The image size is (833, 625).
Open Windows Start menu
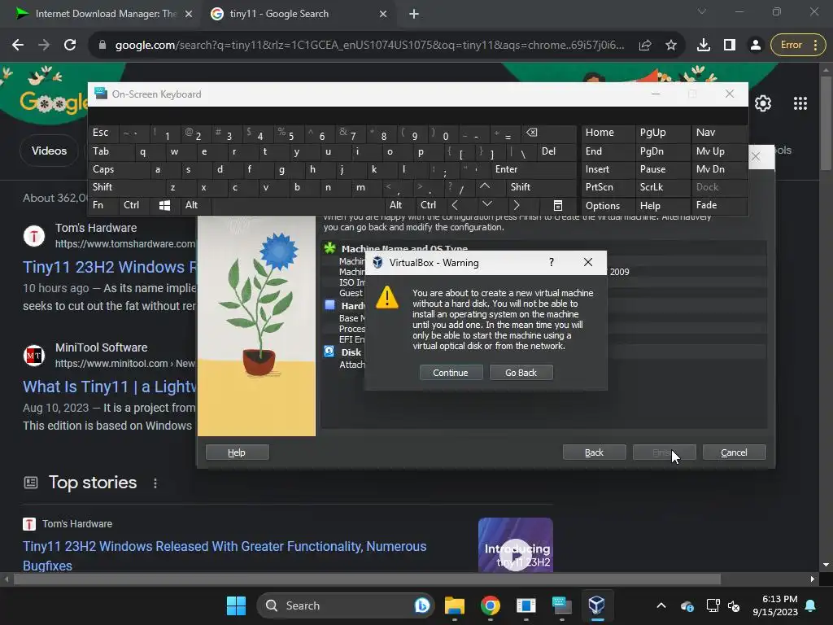click(236, 605)
